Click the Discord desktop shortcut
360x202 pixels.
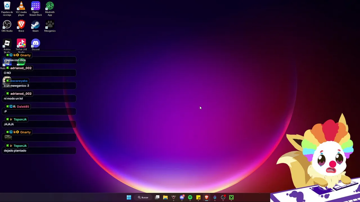click(35, 45)
